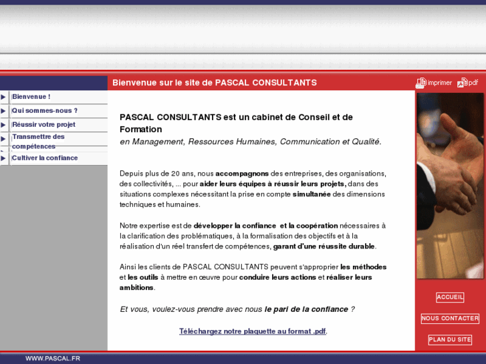Click the imprimer text label
Screen dimensions: 486x364
point(439,83)
